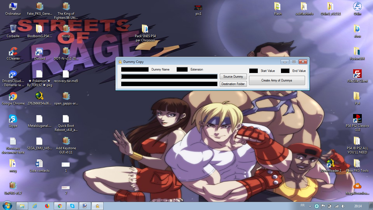
Task: Switch to Chrome in the taskbar
Action: tap(60, 206)
